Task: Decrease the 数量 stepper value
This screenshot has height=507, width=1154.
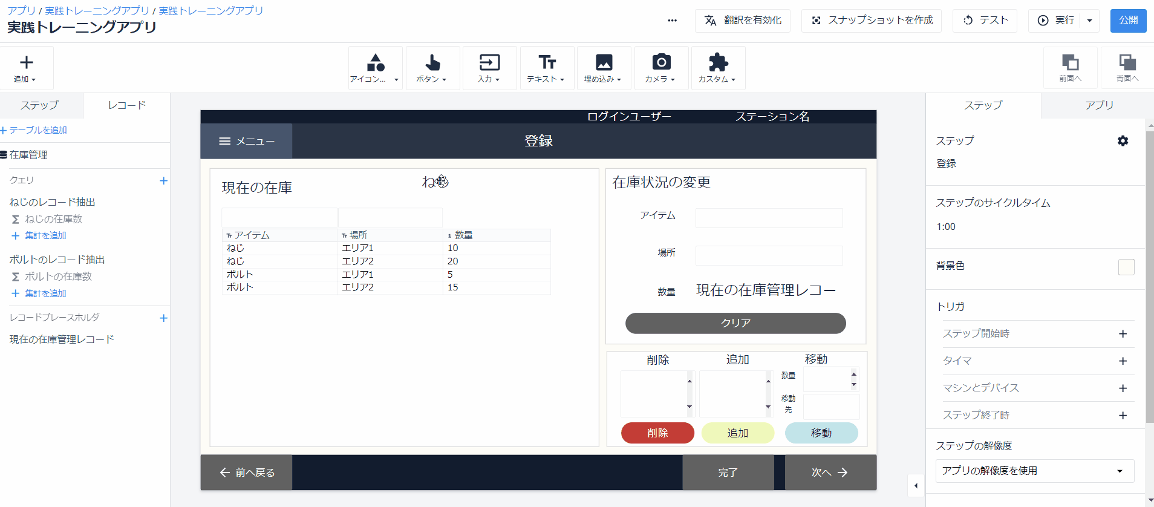Action: coord(854,385)
